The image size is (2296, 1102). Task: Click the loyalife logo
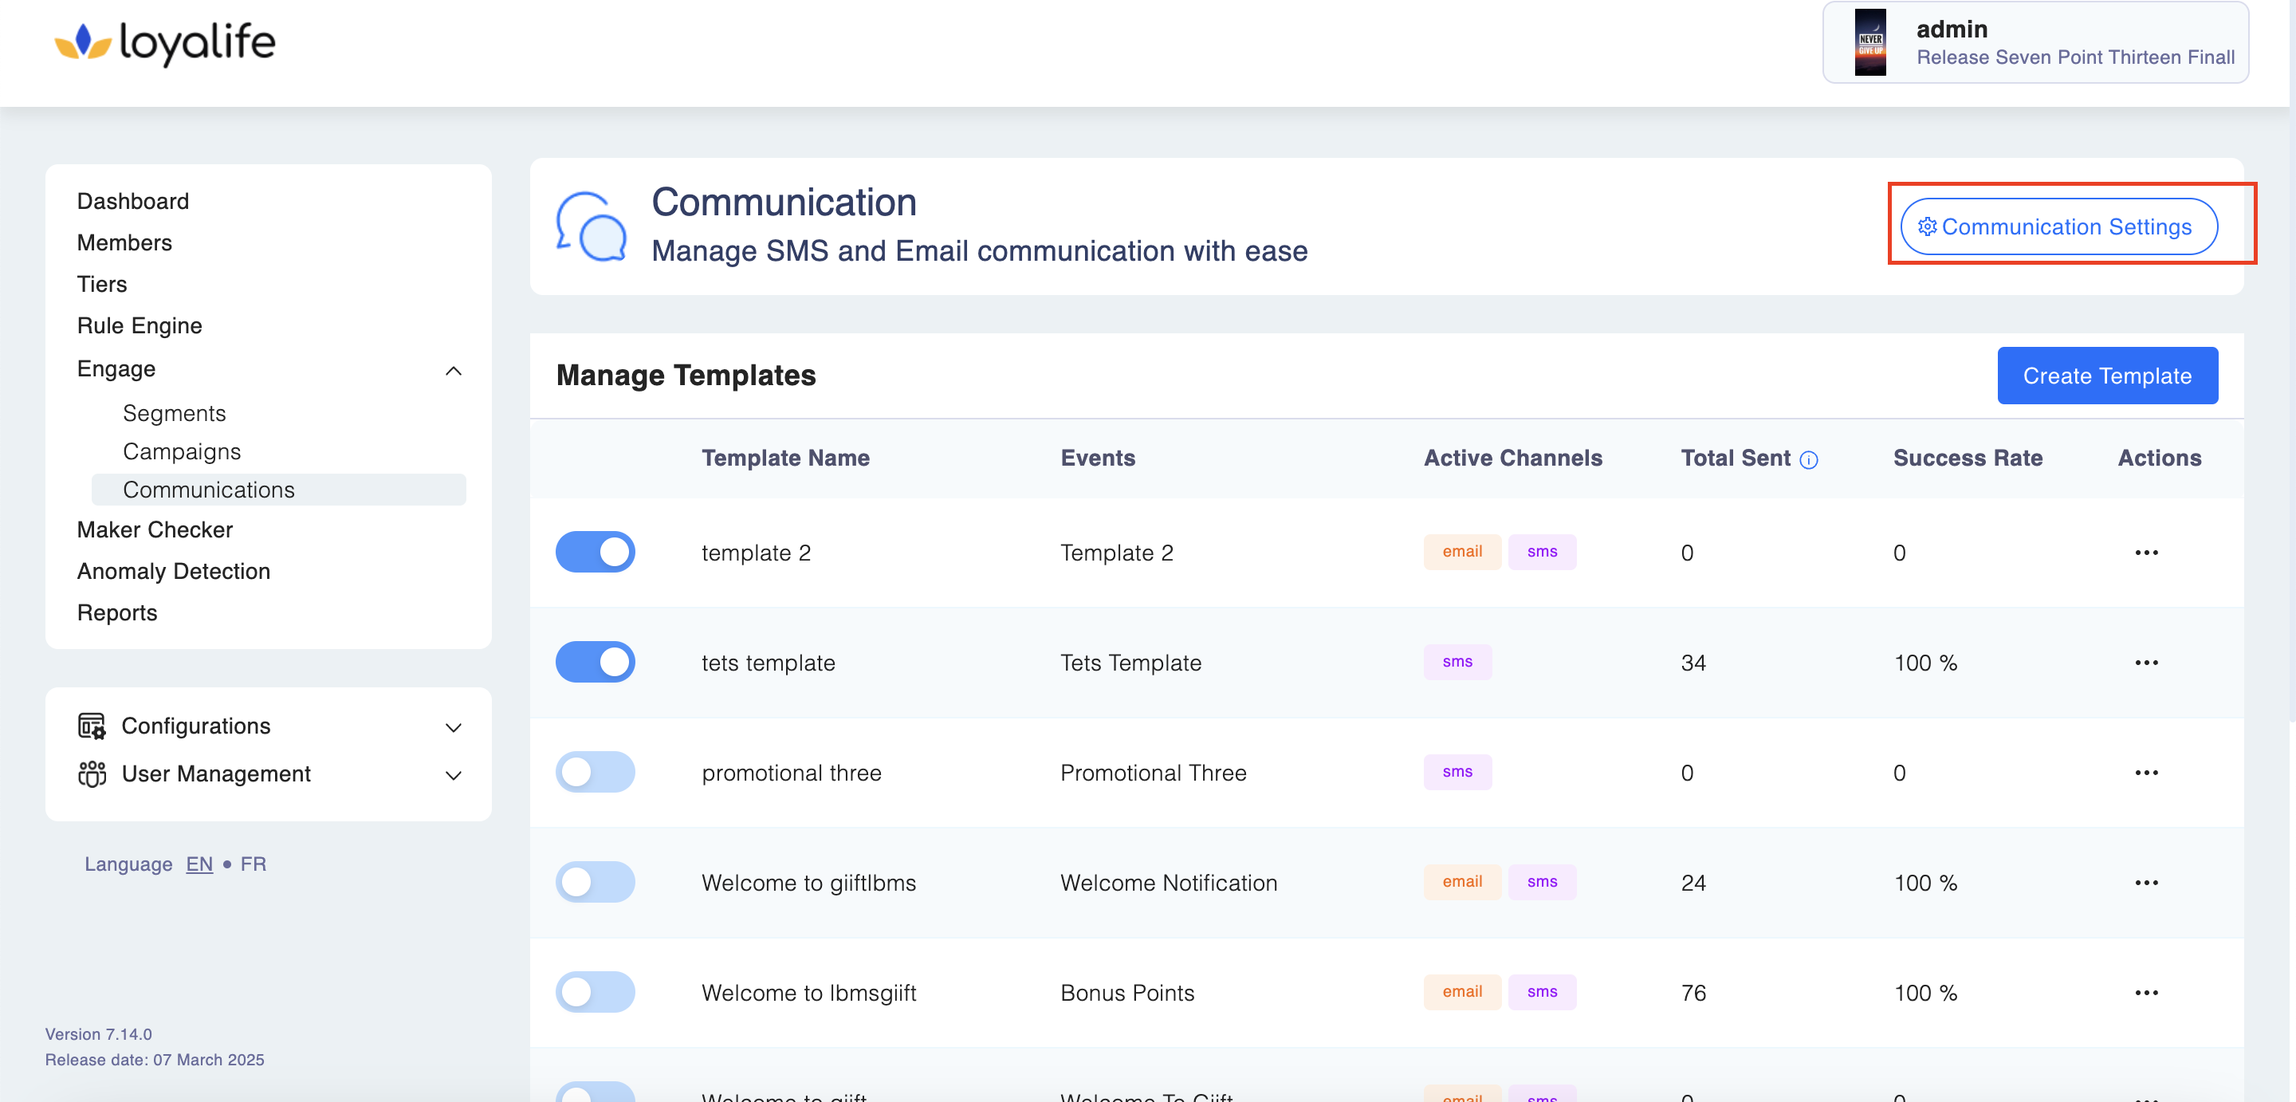pyautogui.click(x=165, y=42)
